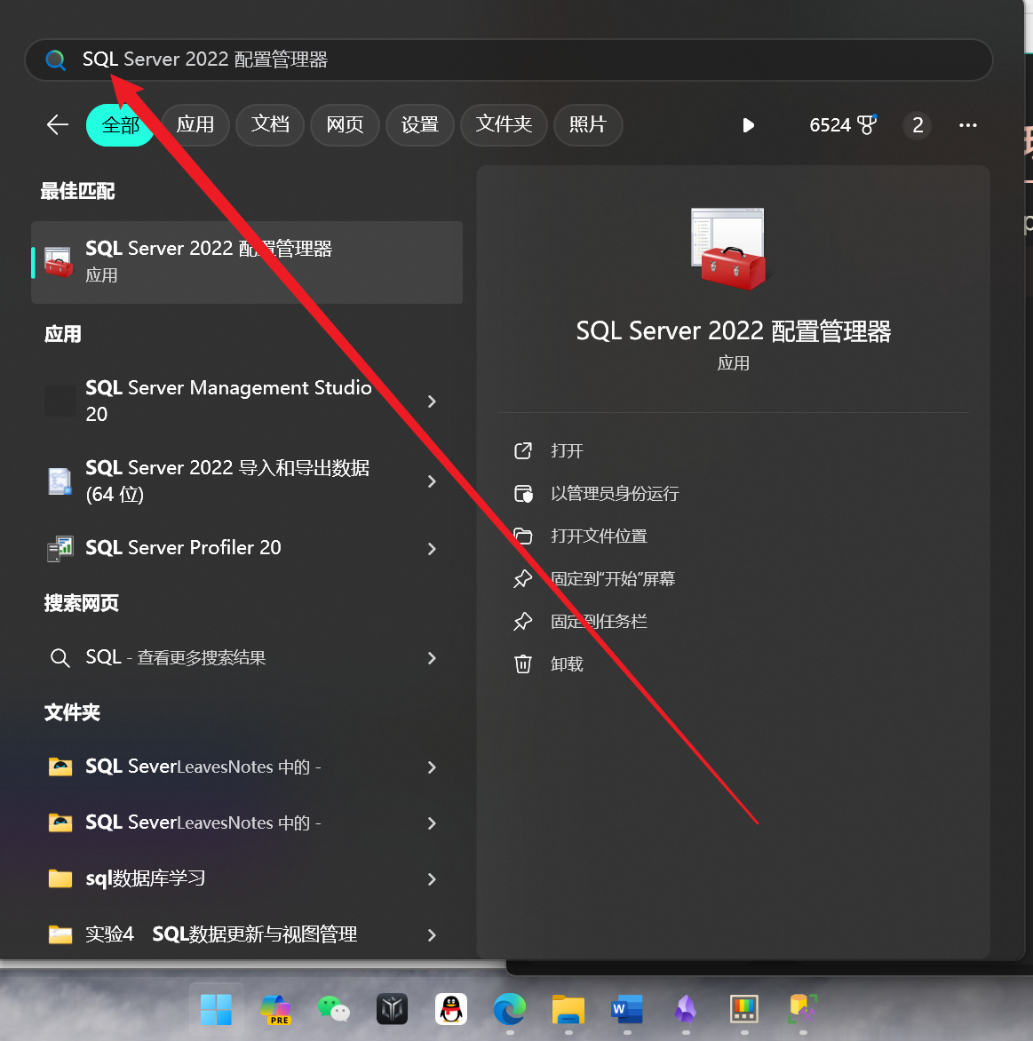This screenshot has height=1041, width=1033.
Task: Open the 6524 rewards points badge
Action: click(843, 125)
